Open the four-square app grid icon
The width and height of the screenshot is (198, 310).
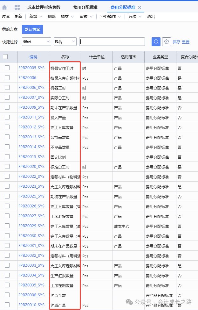17,7
